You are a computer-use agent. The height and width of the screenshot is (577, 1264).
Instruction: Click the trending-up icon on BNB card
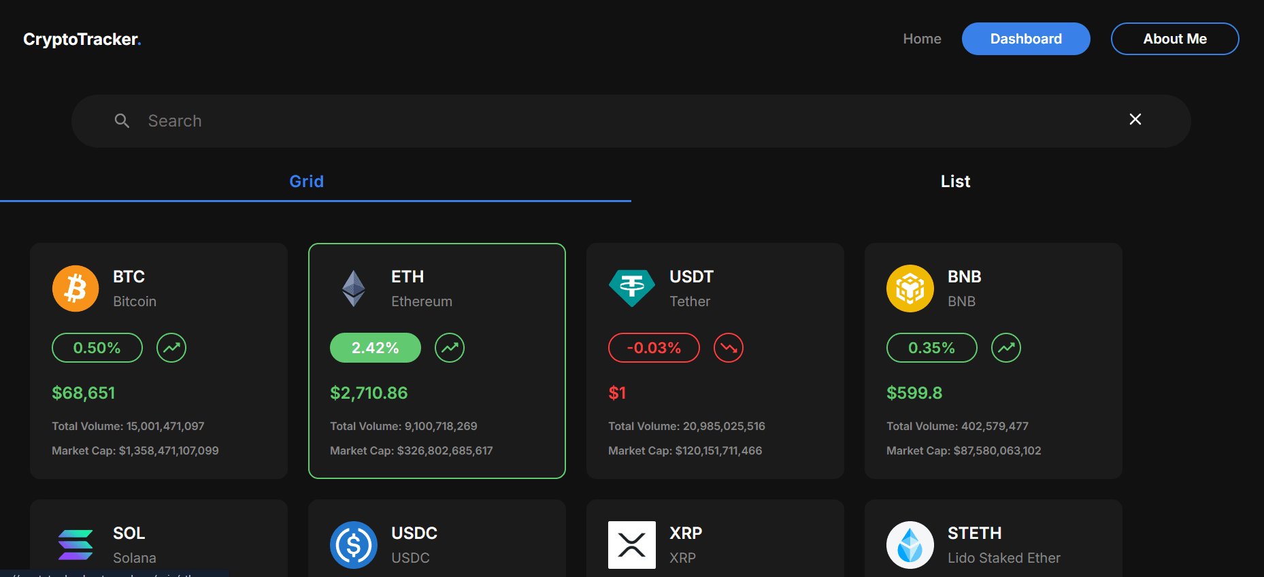pyautogui.click(x=1006, y=348)
